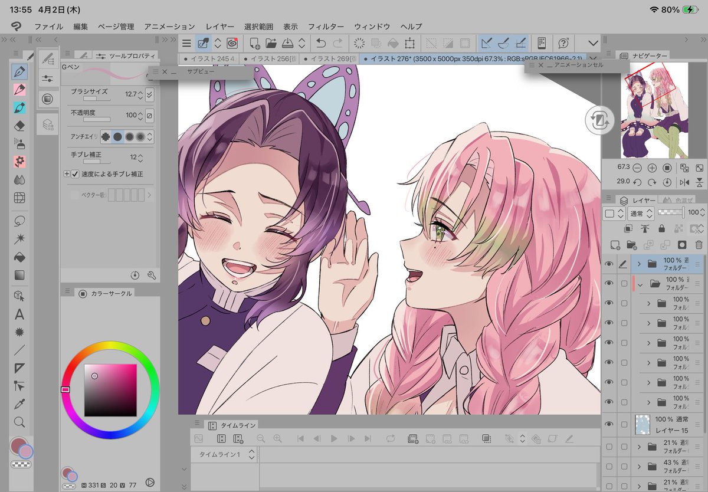Flip canvas horizontally in navigator

coord(684,182)
